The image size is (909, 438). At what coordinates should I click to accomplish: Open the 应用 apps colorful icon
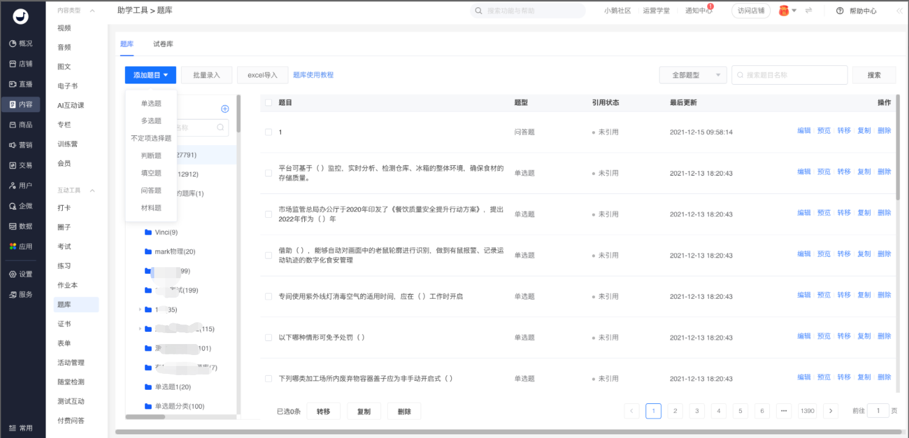point(12,246)
